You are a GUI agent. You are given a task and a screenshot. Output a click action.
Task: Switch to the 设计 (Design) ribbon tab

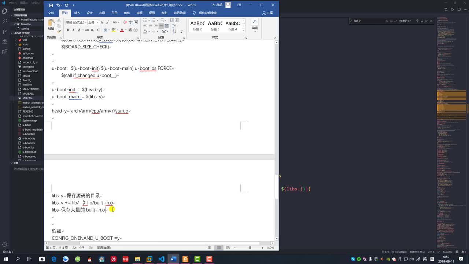(x=89, y=13)
